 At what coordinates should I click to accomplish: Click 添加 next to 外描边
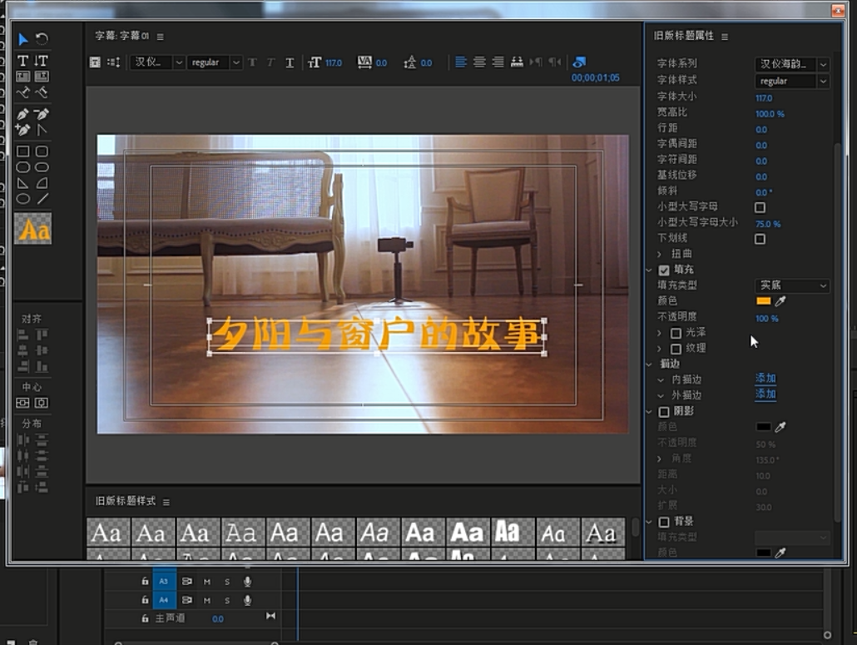765,394
